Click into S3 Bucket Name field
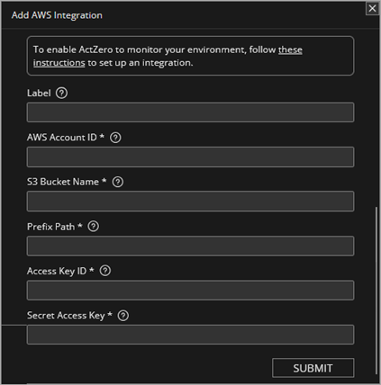Screen dimensions: 381x385 (190, 201)
